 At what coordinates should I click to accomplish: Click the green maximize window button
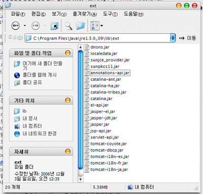click(187, 6)
